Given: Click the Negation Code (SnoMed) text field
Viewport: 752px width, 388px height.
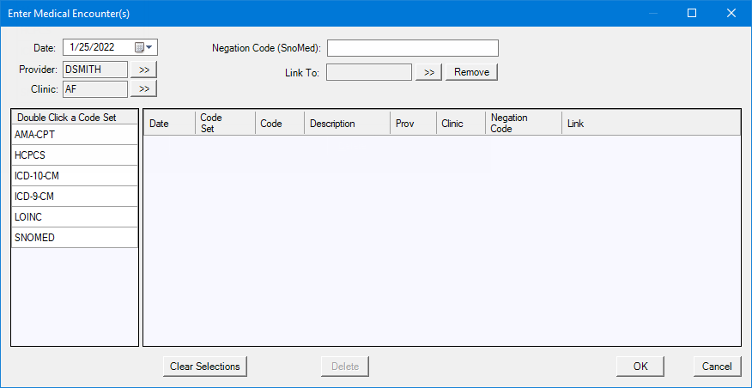Looking at the screenshot, I should [x=412, y=48].
